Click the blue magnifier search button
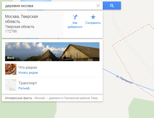The width and height of the screenshot is (154, 118). [112, 6]
